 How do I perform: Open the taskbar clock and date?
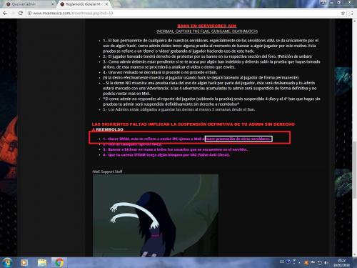pos(341,262)
